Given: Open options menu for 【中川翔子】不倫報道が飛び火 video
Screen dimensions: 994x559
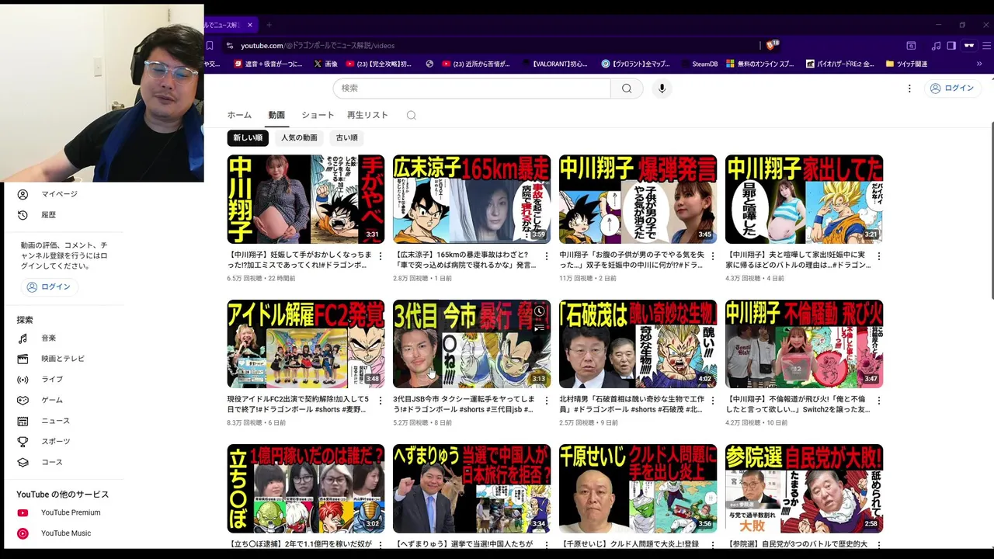Looking at the screenshot, I should (878, 401).
